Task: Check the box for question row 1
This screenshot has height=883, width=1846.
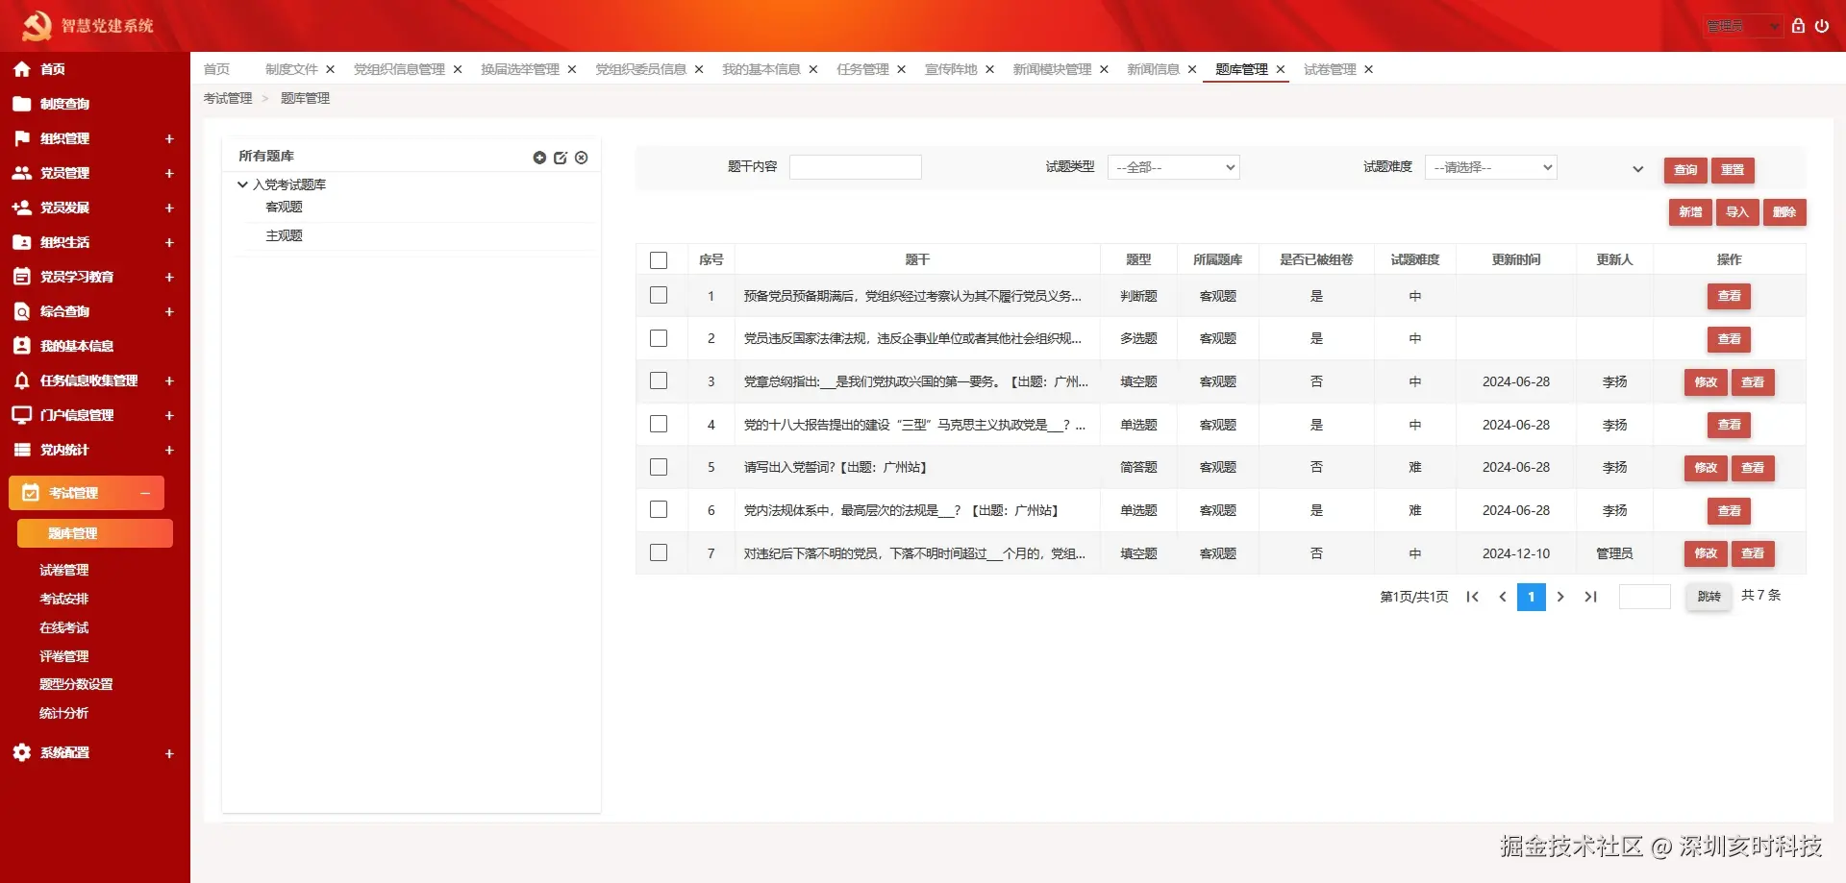Action: pyautogui.click(x=659, y=296)
